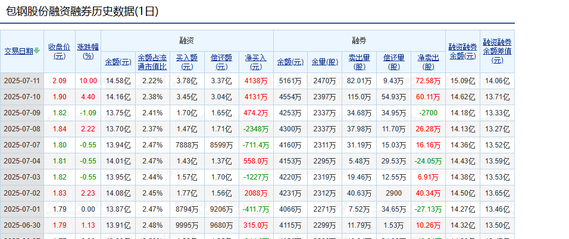Click the 4.40 change percentage cell
This screenshot has width=569, height=239.
[x=88, y=97]
